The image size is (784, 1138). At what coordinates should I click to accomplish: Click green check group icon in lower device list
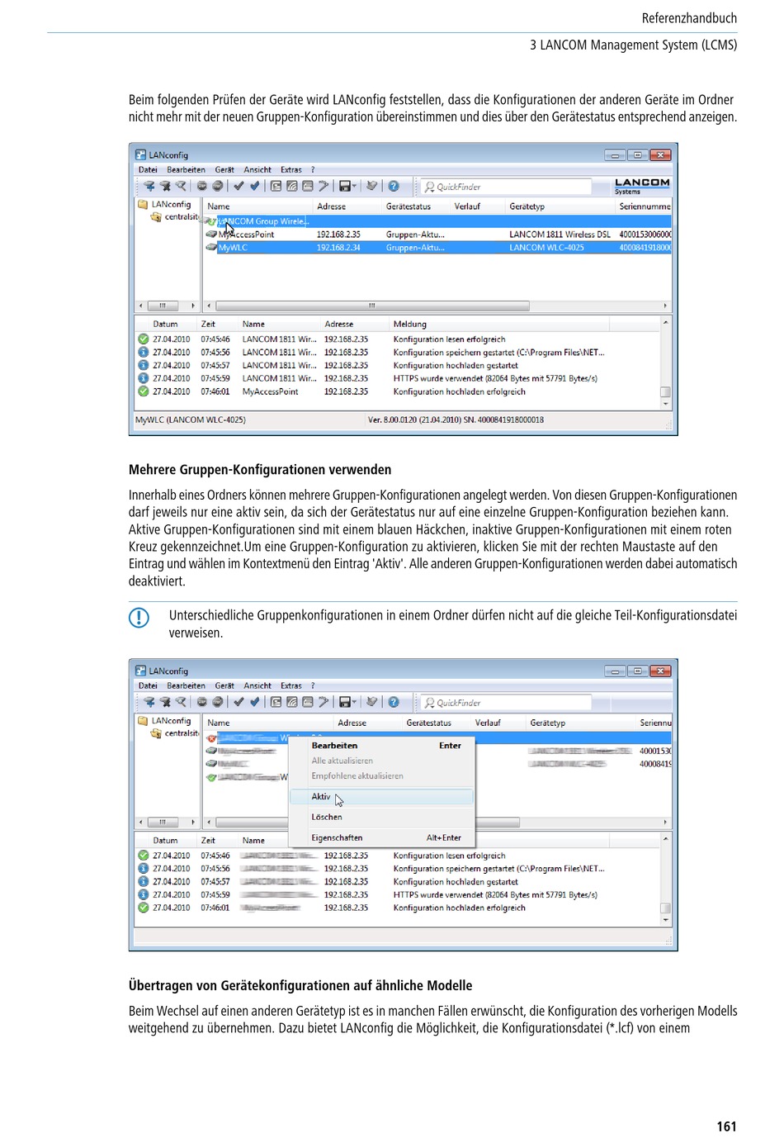(211, 777)
